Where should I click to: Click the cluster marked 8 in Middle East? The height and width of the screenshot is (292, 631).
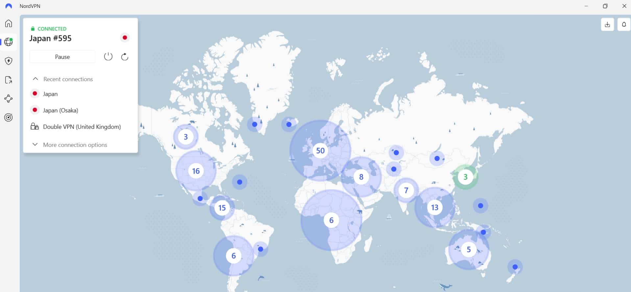361,177
